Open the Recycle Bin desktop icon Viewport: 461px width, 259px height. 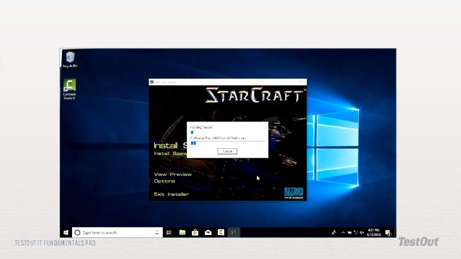coord(70,59)
